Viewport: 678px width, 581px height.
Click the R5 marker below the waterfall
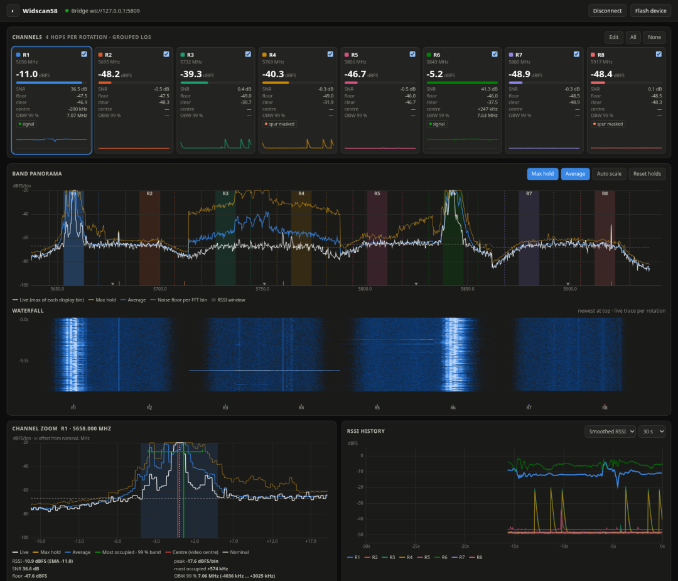(377, 407)
